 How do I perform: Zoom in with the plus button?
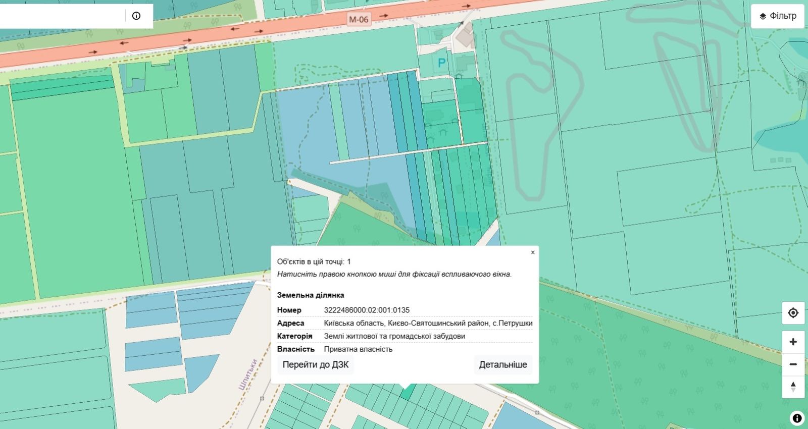[x=793, y=342]
